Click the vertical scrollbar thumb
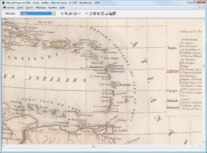 coord(203,66)
